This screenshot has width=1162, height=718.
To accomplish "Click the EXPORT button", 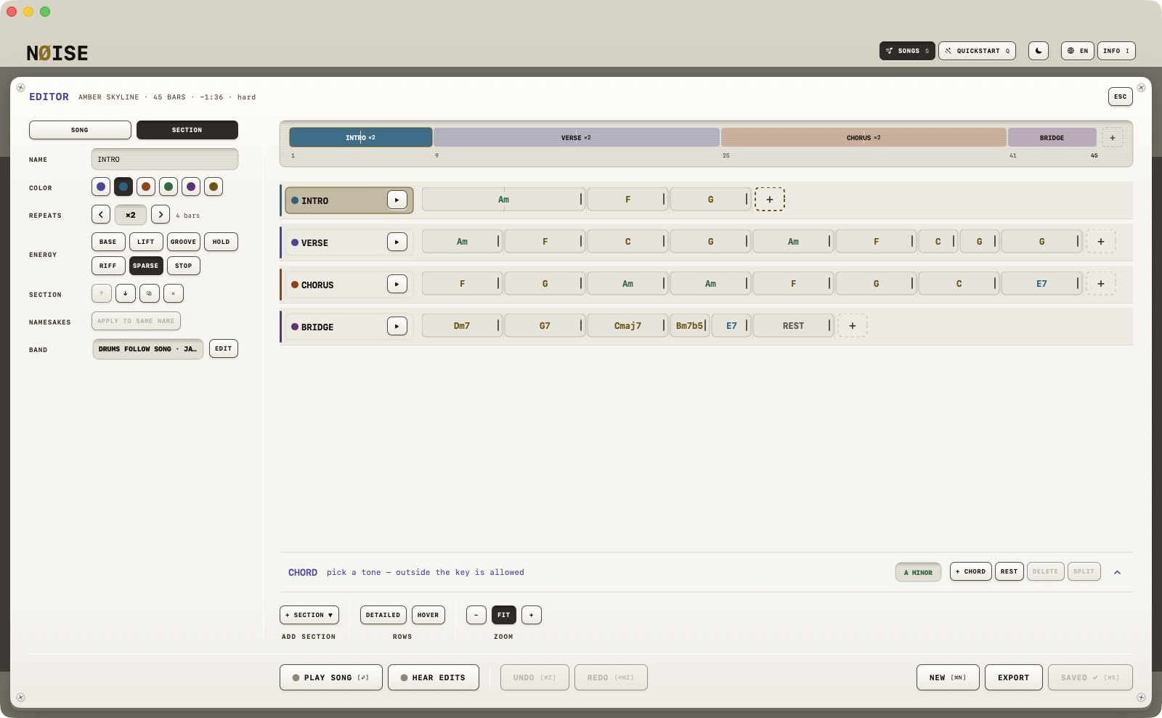I will (1014, 677).
